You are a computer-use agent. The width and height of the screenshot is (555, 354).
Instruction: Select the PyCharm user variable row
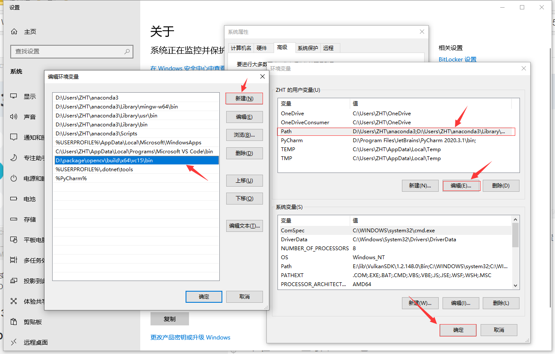(395, 140)
